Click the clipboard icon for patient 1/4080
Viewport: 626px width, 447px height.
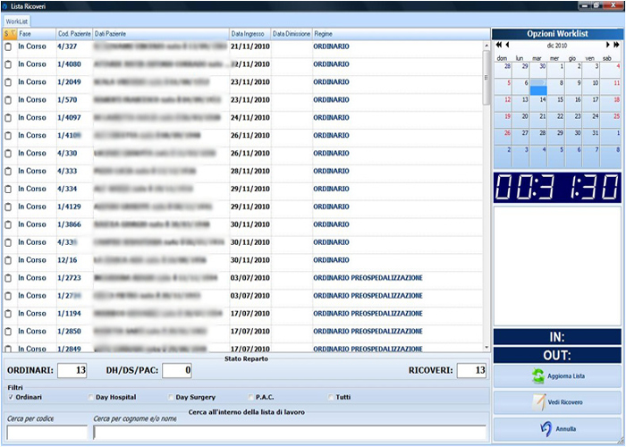[x=8, y=63]
